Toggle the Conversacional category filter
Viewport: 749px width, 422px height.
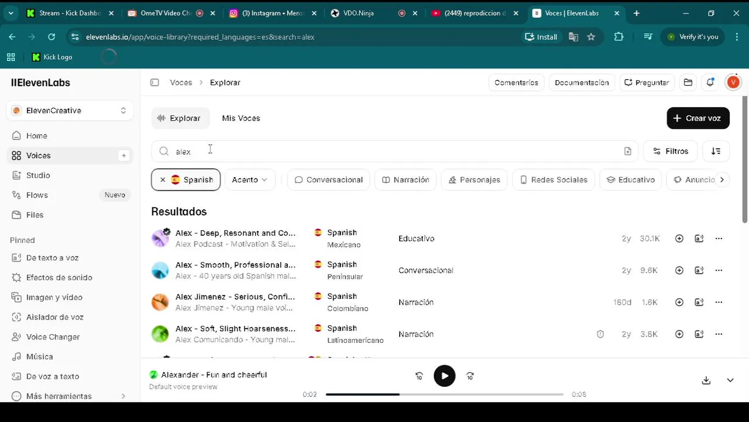click(x=329, y=180)
